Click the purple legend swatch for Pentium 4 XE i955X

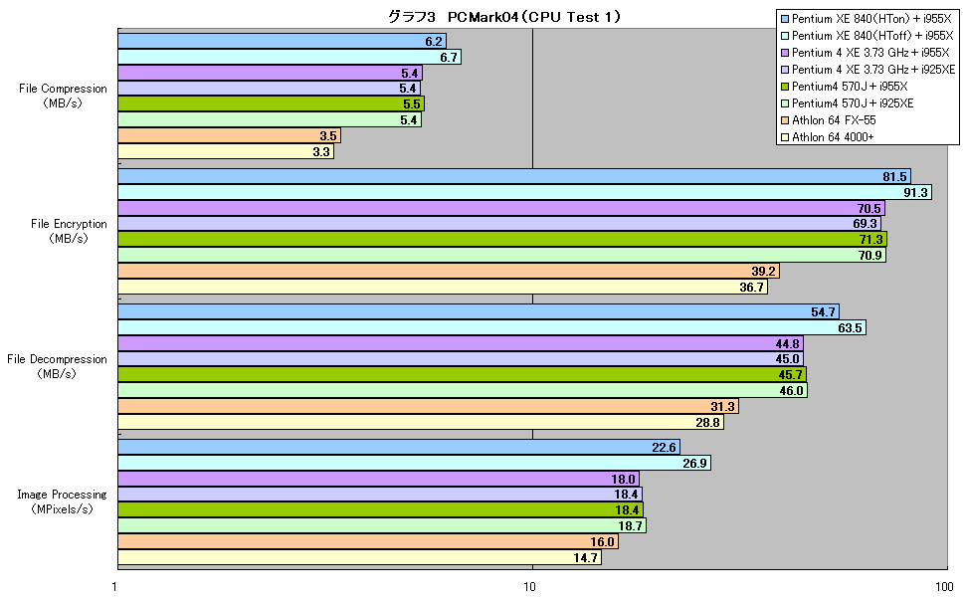[785, 53]
